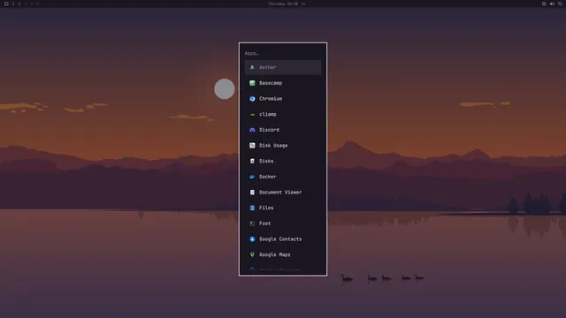Open the Disk Usage app icon
The height and width of the screenshot is (318, 566).
[252, 145]
